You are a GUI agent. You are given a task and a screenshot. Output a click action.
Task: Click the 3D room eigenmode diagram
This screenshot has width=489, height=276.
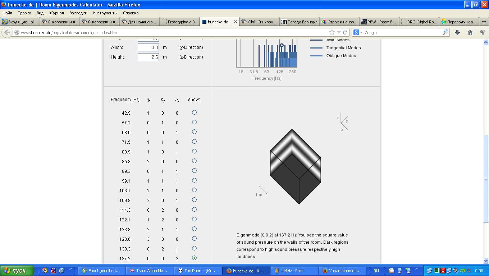click(x=296, y=166)
